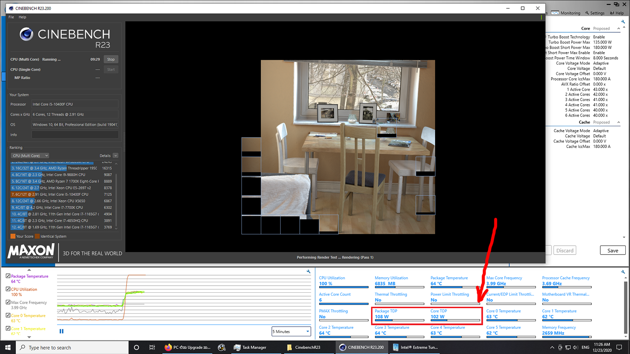Select the Threadripper 16C/32T ranking row
The width and height of the screenshot is (630, 354).
[x=61, y=168]
